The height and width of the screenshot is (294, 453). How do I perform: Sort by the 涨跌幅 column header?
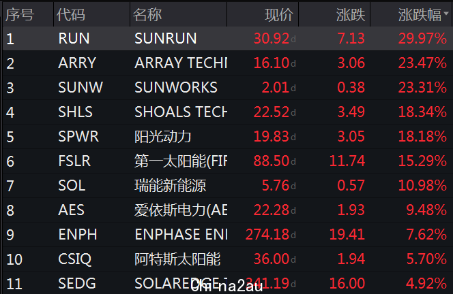tap(420, 15)
